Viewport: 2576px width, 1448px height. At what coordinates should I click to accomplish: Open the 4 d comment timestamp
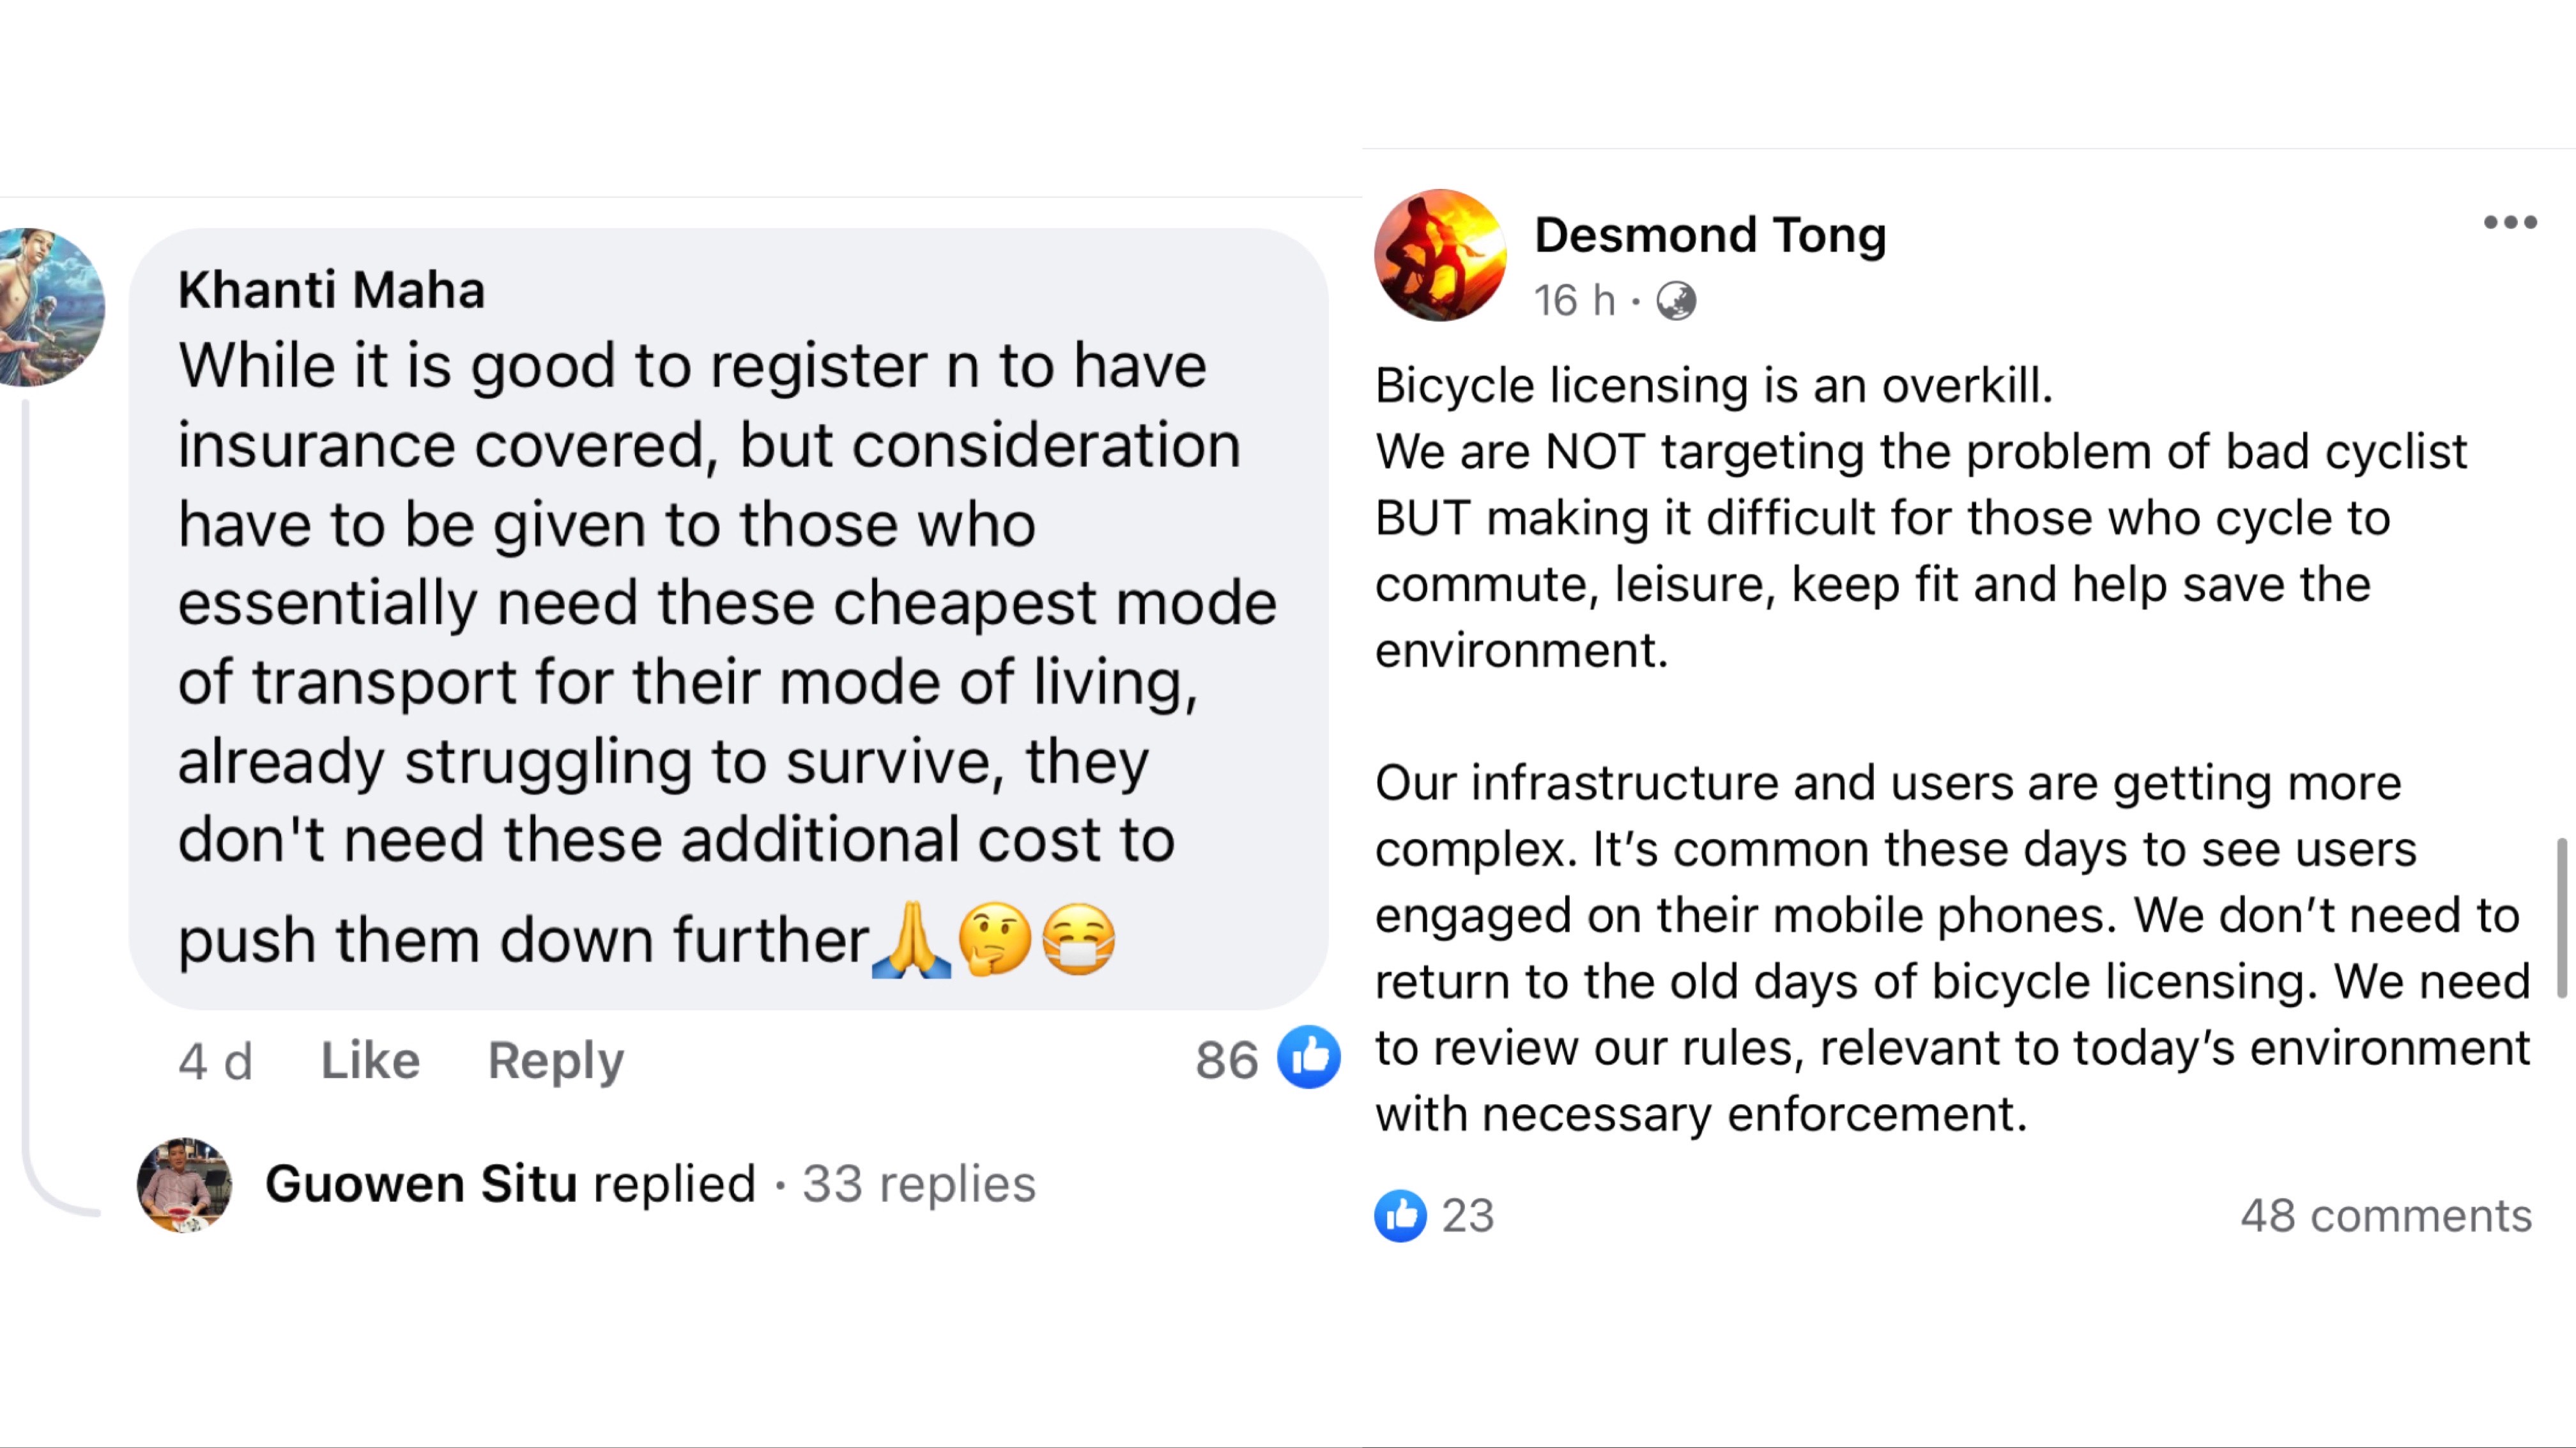point(215,1060)
